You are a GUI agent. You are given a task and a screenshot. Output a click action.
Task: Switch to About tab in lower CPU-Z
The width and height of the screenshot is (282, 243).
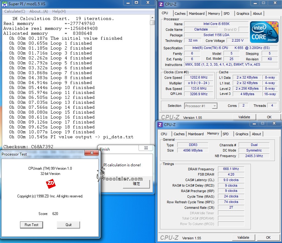[x=256, y=134]
